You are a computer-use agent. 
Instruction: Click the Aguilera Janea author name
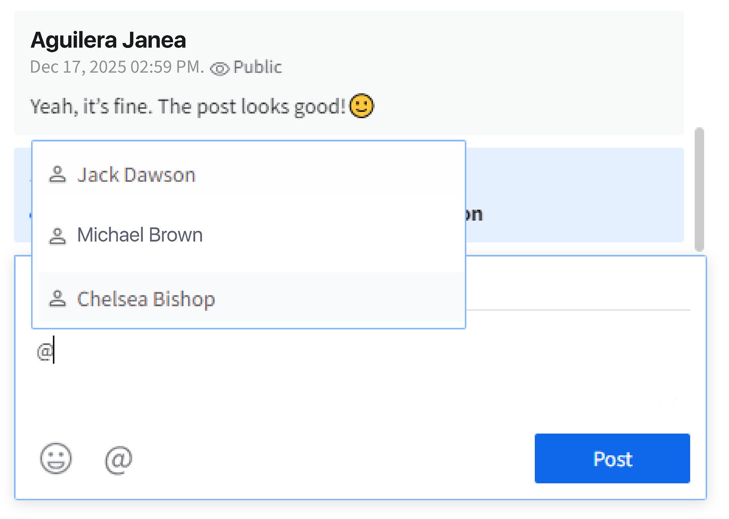pos(108,40)
